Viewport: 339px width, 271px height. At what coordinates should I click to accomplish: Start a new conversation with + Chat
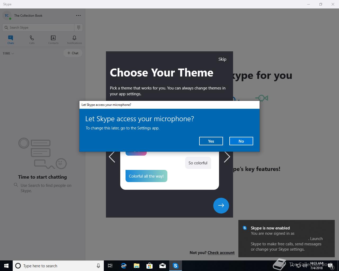click(x=73, y=53)
